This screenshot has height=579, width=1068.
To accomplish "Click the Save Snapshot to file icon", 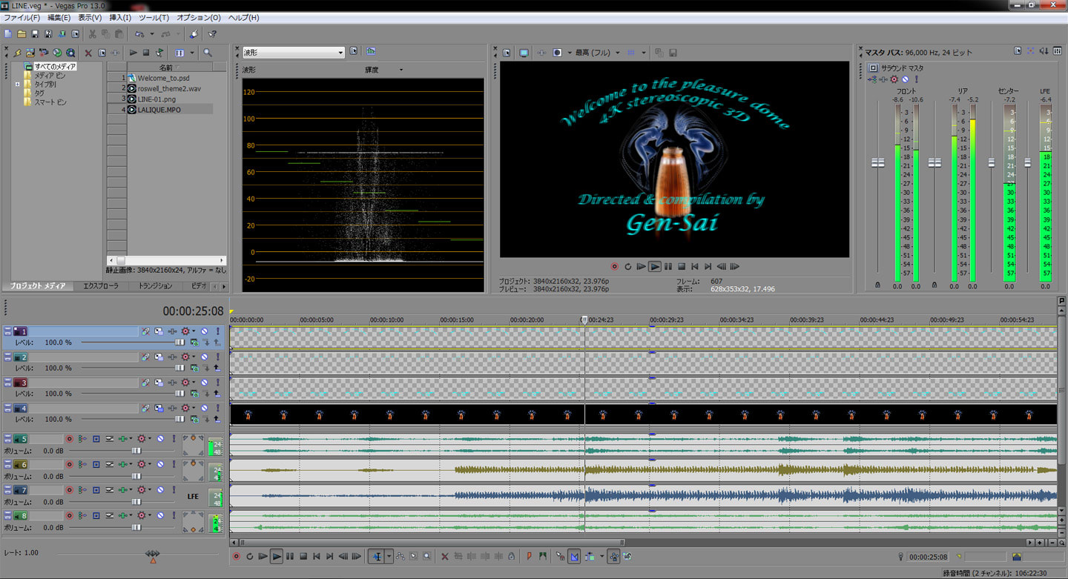I will point(673,53).
